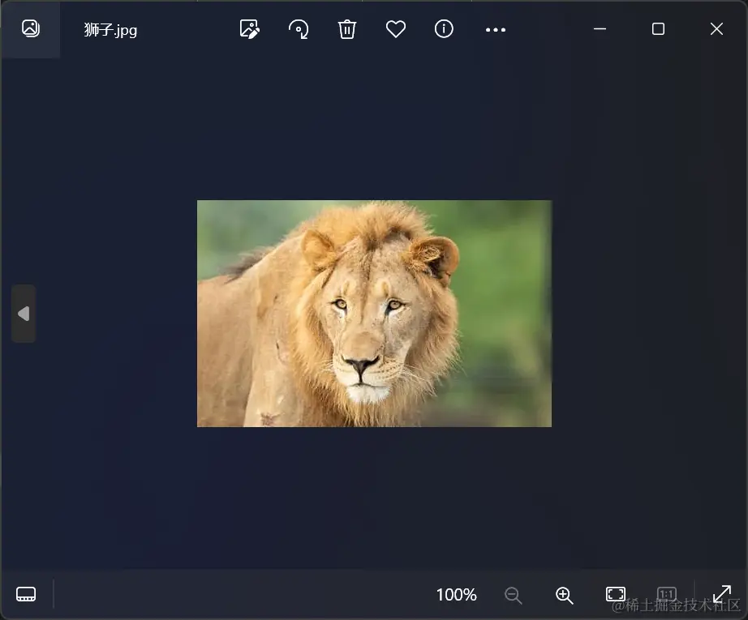Screen dimensions: 748x620
Task: Select the fit to window icon
Action: point(616,594)
